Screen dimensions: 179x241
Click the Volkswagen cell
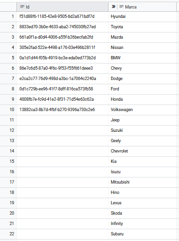coord(142,110)
